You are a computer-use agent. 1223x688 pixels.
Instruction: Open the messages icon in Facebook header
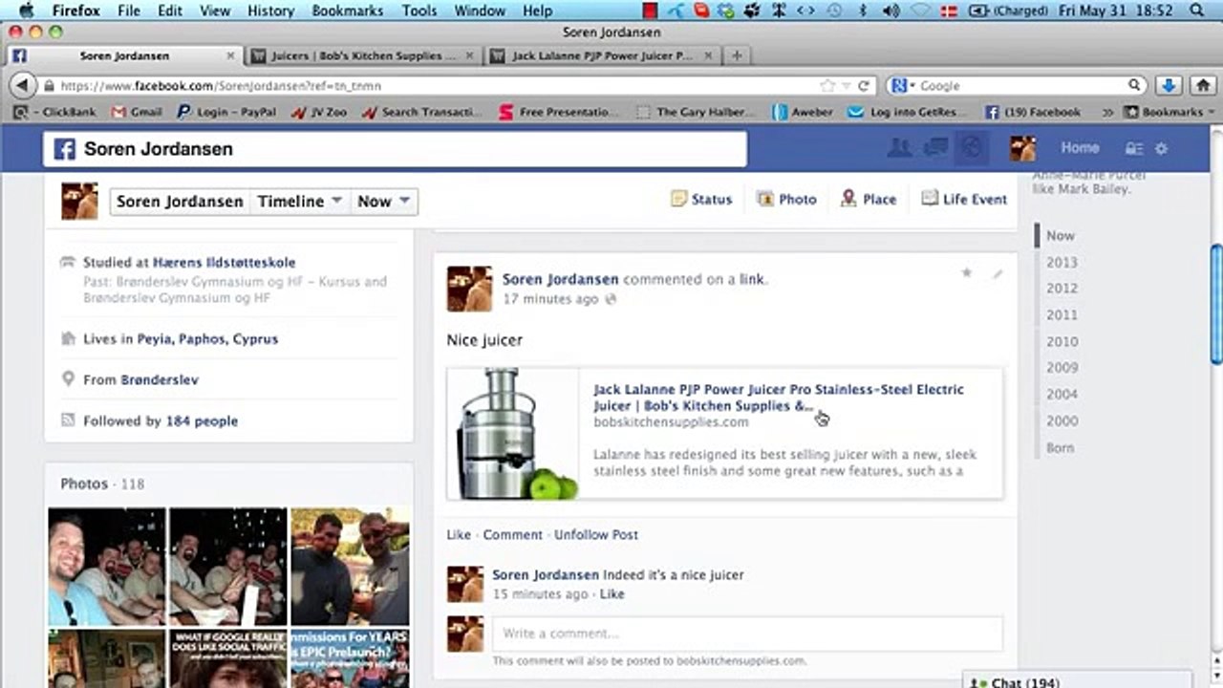click(x=935, y=148)
